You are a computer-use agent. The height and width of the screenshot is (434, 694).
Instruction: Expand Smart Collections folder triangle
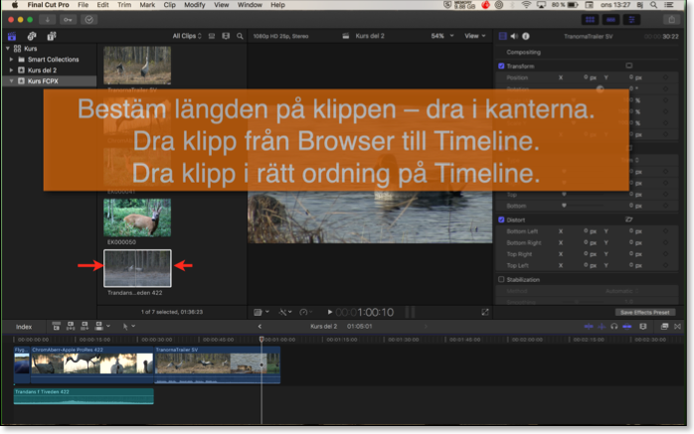(12, 60)
